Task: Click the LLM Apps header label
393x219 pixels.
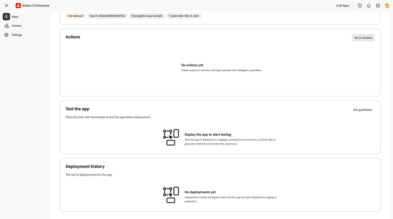Action: point(343,6)
